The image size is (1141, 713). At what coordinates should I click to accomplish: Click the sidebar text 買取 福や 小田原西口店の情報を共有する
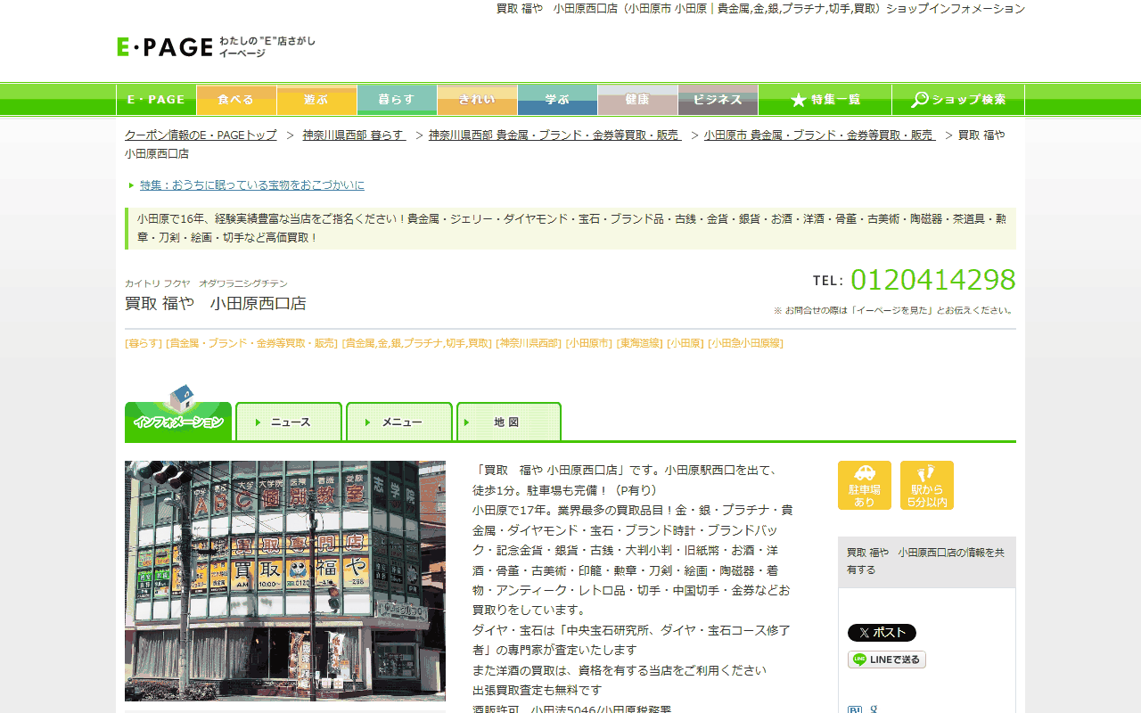[x=926, y=561]
